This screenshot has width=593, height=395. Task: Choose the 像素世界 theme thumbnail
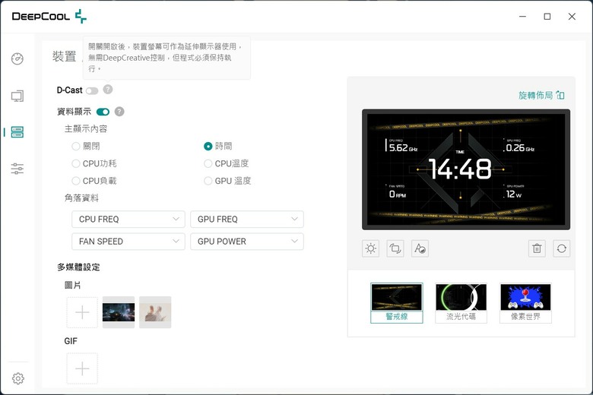point(525,303)
